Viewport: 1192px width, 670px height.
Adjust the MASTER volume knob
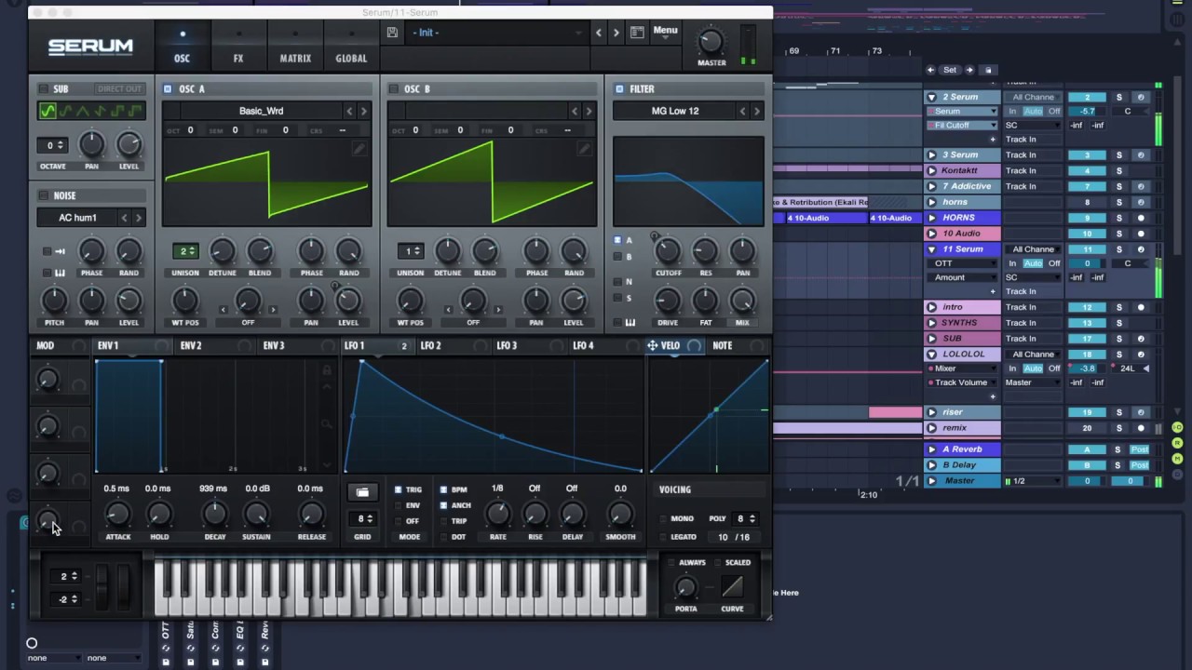pos(711,41)
